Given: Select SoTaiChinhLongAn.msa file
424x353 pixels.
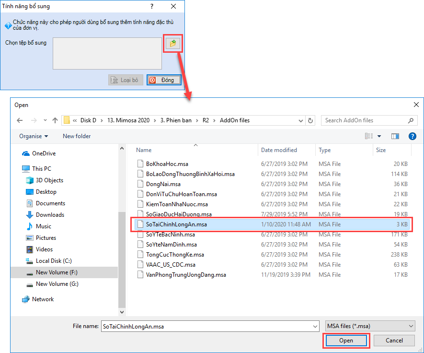Looking at the screenshot, I should pos(272,224).
